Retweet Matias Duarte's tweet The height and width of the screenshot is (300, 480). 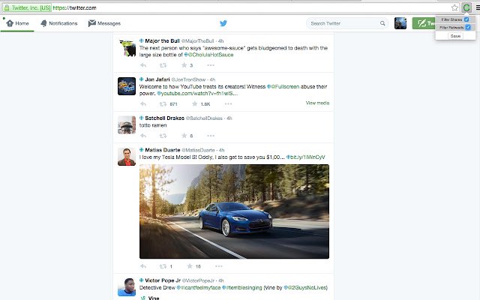(x=163, y=266)
